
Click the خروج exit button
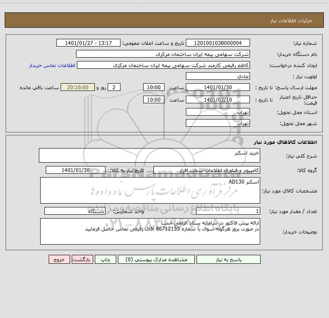(x=59, y=259)
